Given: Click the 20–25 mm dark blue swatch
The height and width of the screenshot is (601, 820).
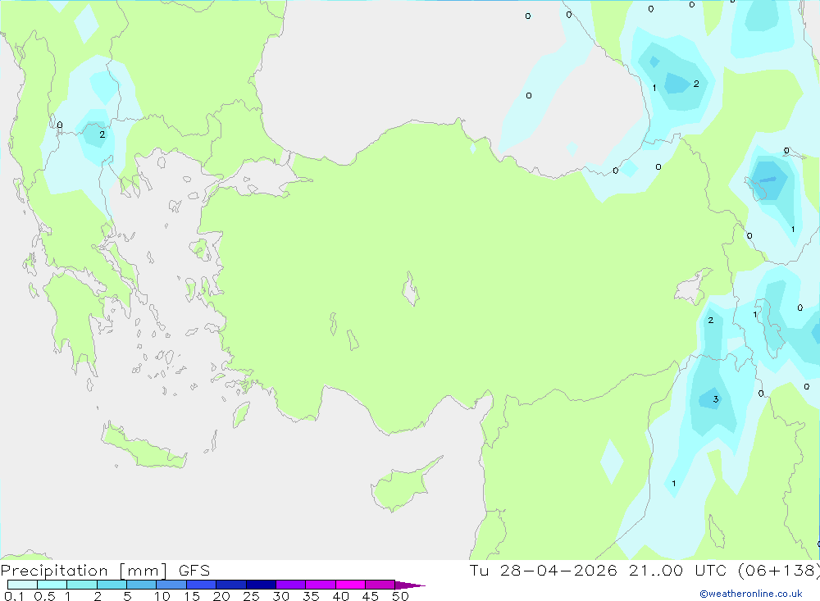Looking at the screenshot, I should [x=230, y=585].
